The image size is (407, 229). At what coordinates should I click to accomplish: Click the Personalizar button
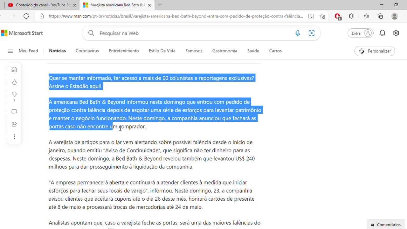click(x=375, y=51)
